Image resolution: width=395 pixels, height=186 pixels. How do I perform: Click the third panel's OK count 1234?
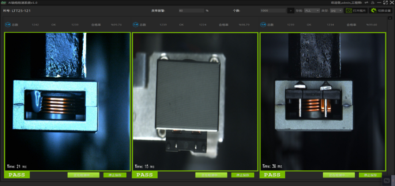pyautogui.click(x=331, y=25)
